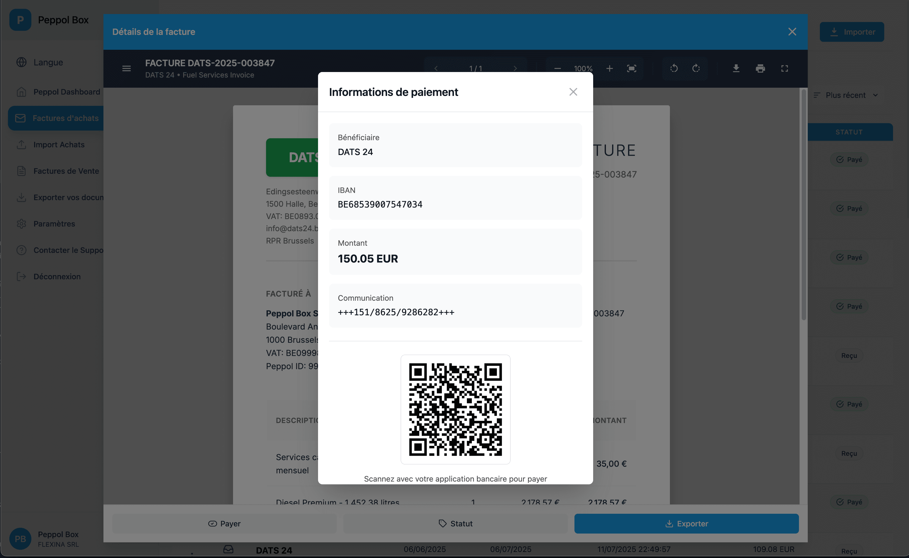Click the Factures de Vente document icon
The width and height of the screenshot is (909, 558).
tap(21, 171)
